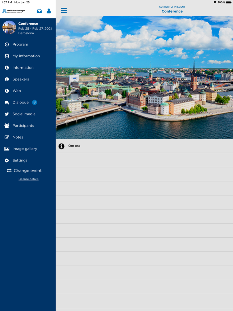
Task: Open the user profile icon
Action: click(49, 11)
